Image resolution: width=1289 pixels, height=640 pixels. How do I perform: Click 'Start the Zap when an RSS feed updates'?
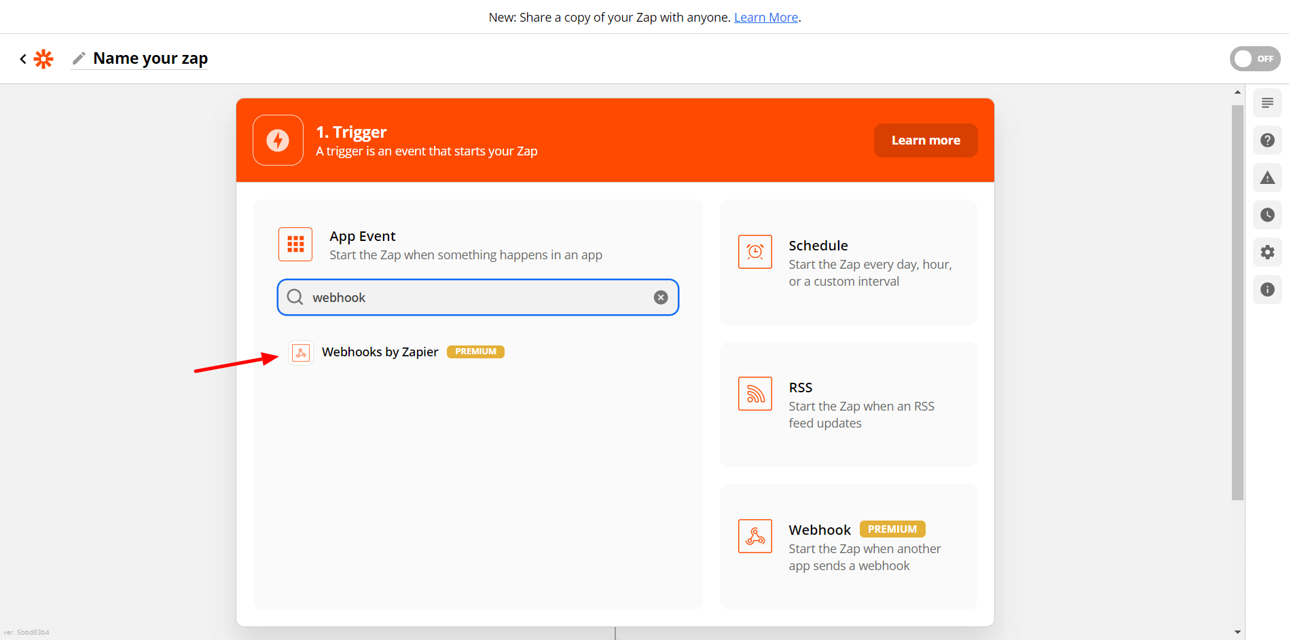(x=862, y=415)
